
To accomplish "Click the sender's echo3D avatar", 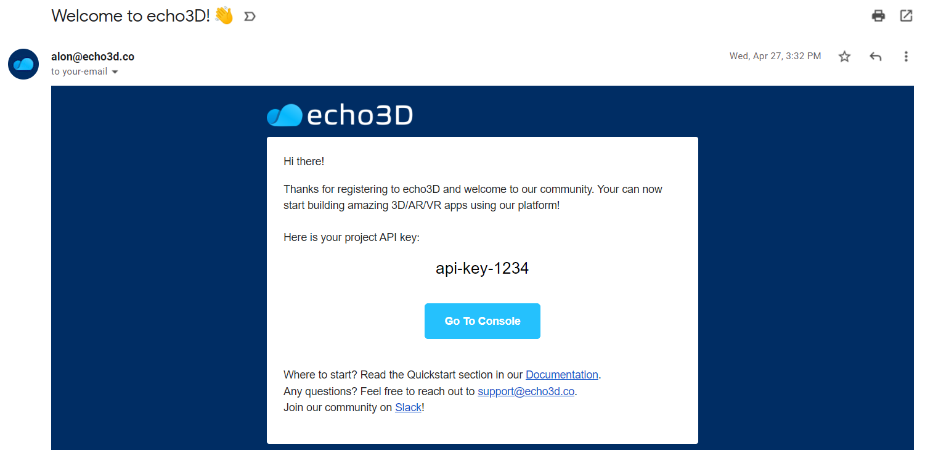I will coord(23,64).
